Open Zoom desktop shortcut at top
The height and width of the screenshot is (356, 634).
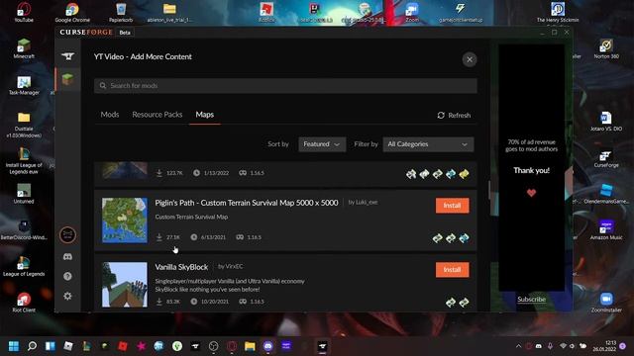click(412, 12)
